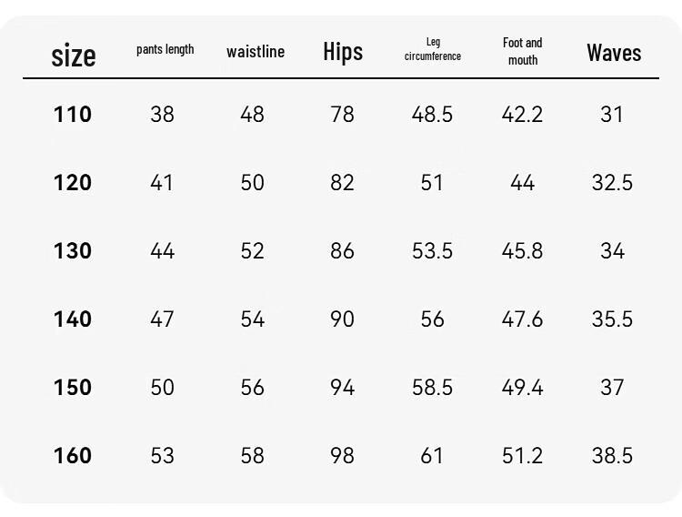The width and height of the screenshot is (682, 517).
Task: Select size 150 row label
Action: (x=73, y=387)
